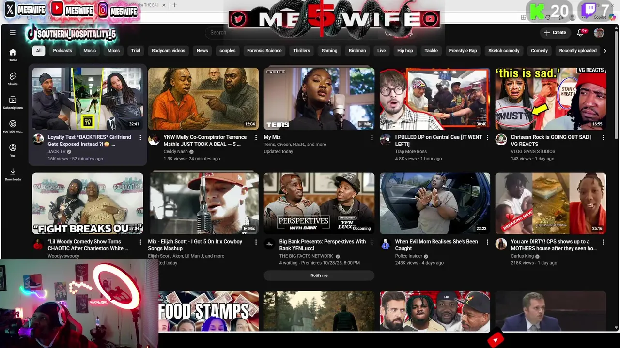The image size is (620, 348).
Task: Select the Comedy filter chip
Action: pos(539,51)
